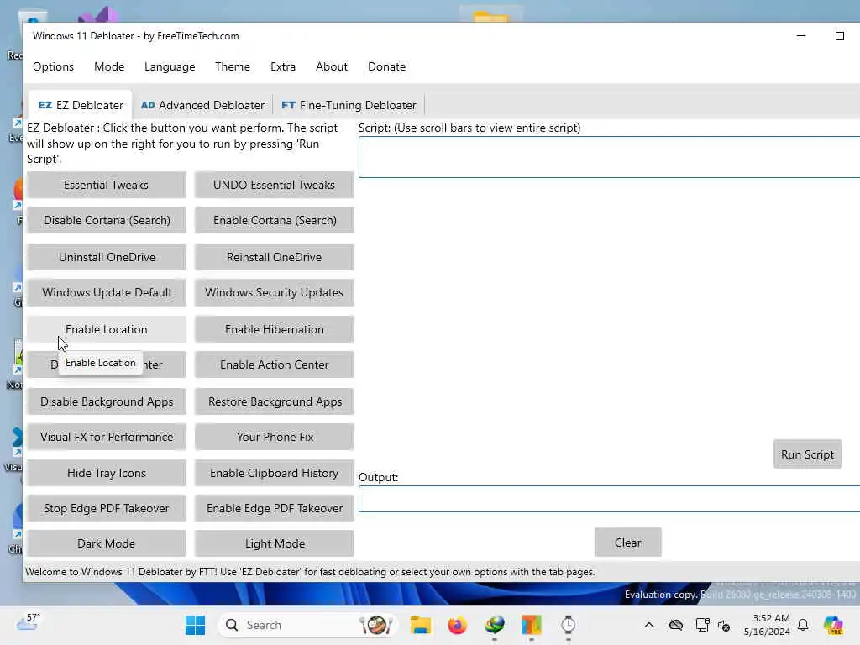
Task: Click the Essential Tweaks button
Action: pyautogui.click(x=107, y=185)
